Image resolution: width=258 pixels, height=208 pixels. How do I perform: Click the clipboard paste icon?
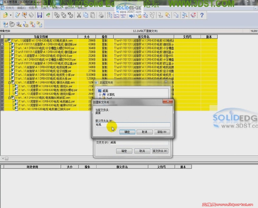coord(93,15)
